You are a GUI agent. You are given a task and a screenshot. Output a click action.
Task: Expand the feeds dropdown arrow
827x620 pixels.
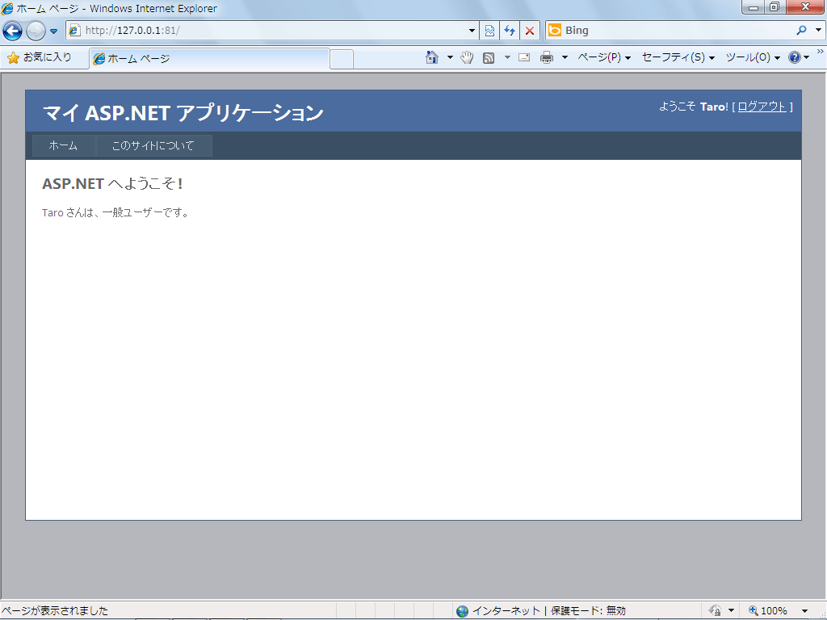click(x=507, y=57)
